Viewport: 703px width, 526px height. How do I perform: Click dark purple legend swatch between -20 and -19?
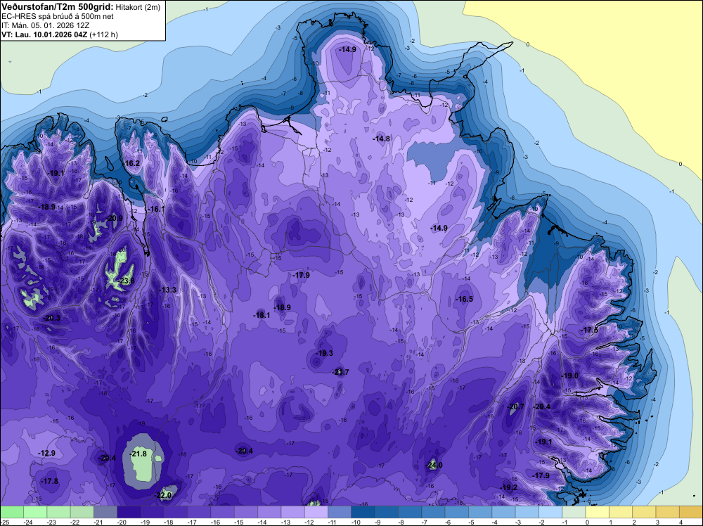point(129,512)
